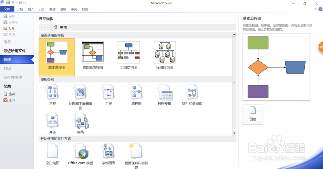Viewport: 323px width, 169px height.
Task: Open Office.com 模板 templates
Action: pos(80,154)
